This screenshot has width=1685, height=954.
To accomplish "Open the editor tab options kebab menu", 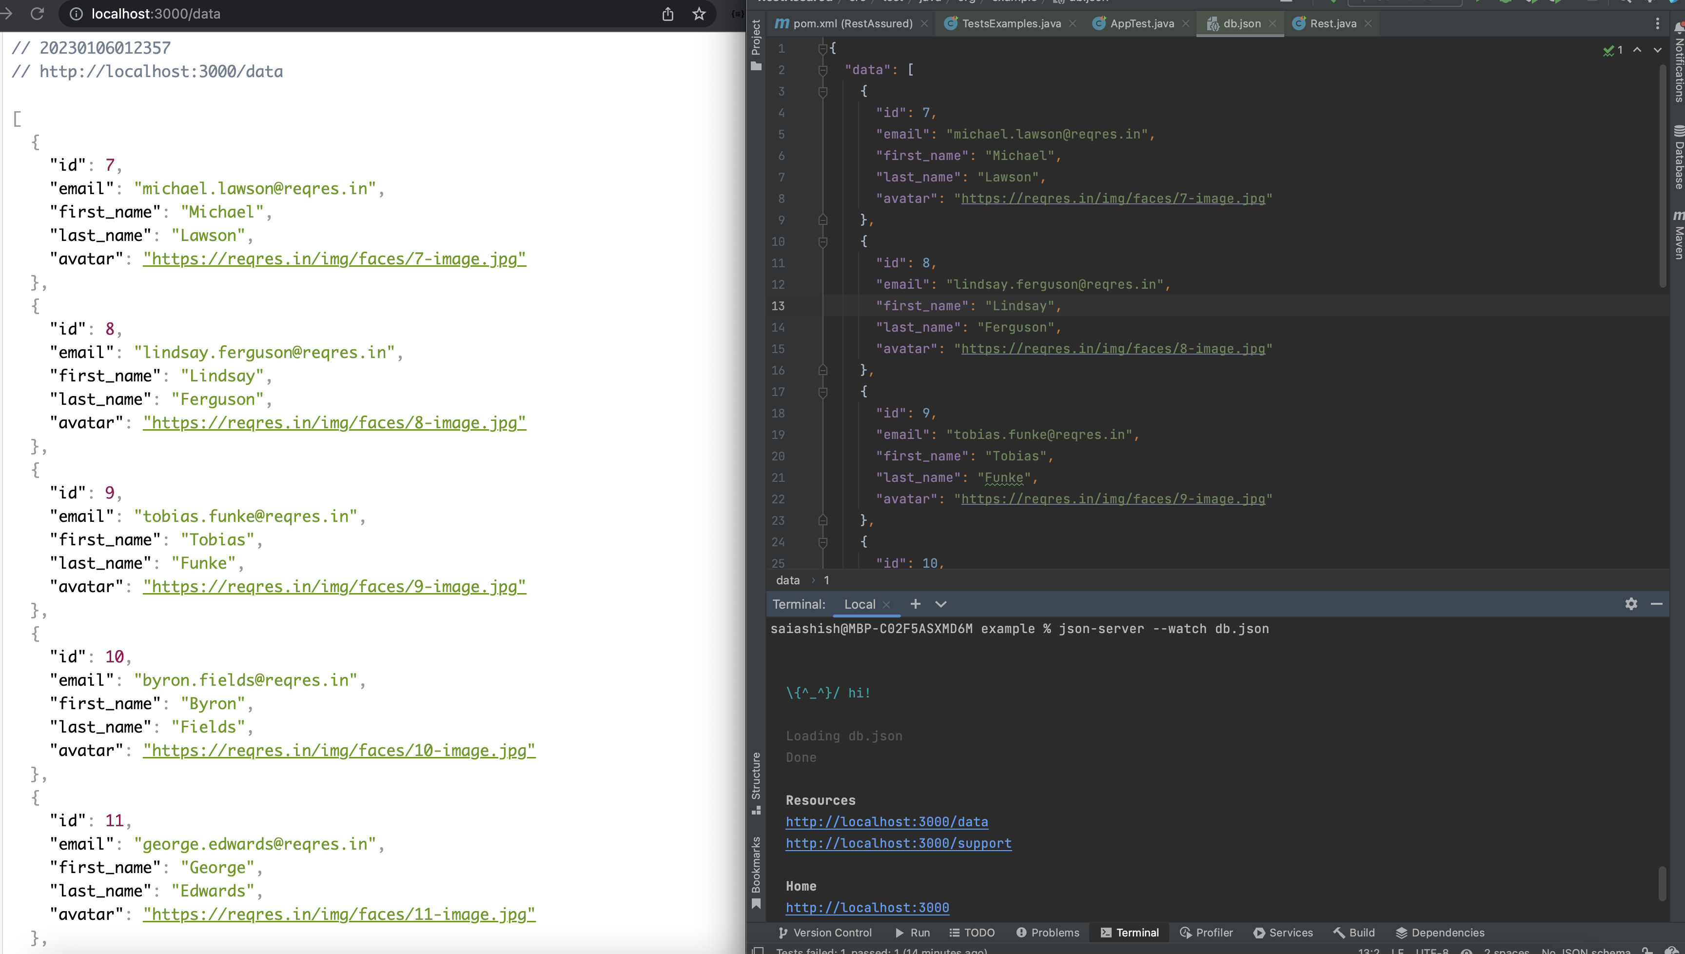I will click(1658, 23).
